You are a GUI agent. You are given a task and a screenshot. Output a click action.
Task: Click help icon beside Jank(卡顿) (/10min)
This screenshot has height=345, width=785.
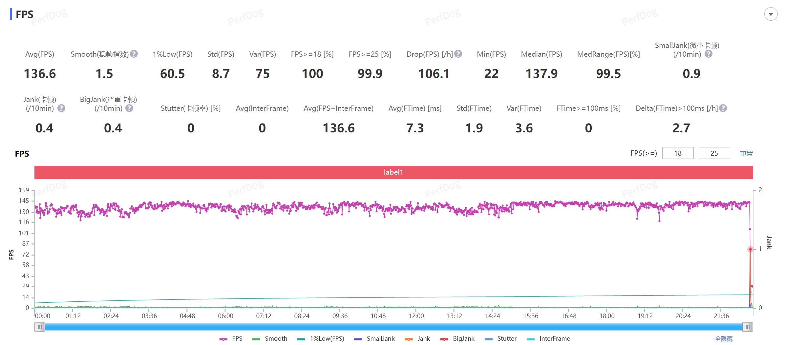click(x=61, y=108)
